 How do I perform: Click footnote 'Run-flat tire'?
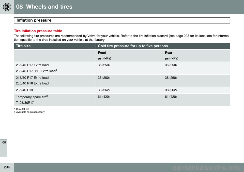[x=23, y=109]
